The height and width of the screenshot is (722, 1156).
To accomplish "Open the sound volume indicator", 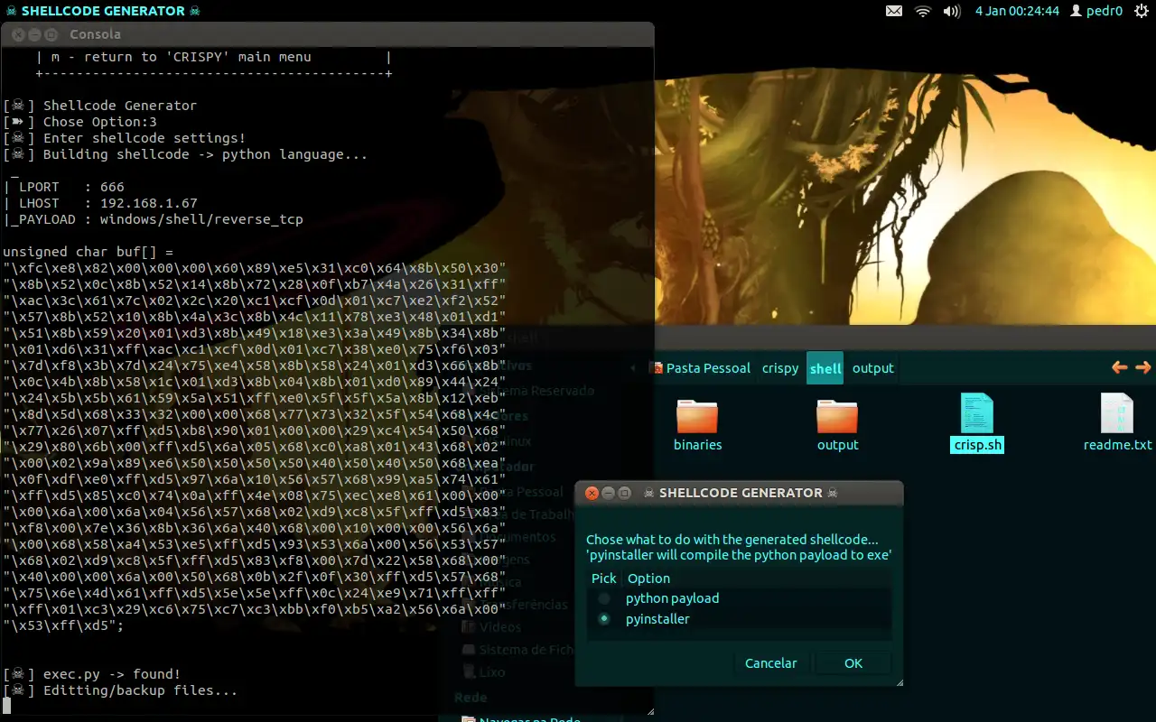I will click(952, 11).
